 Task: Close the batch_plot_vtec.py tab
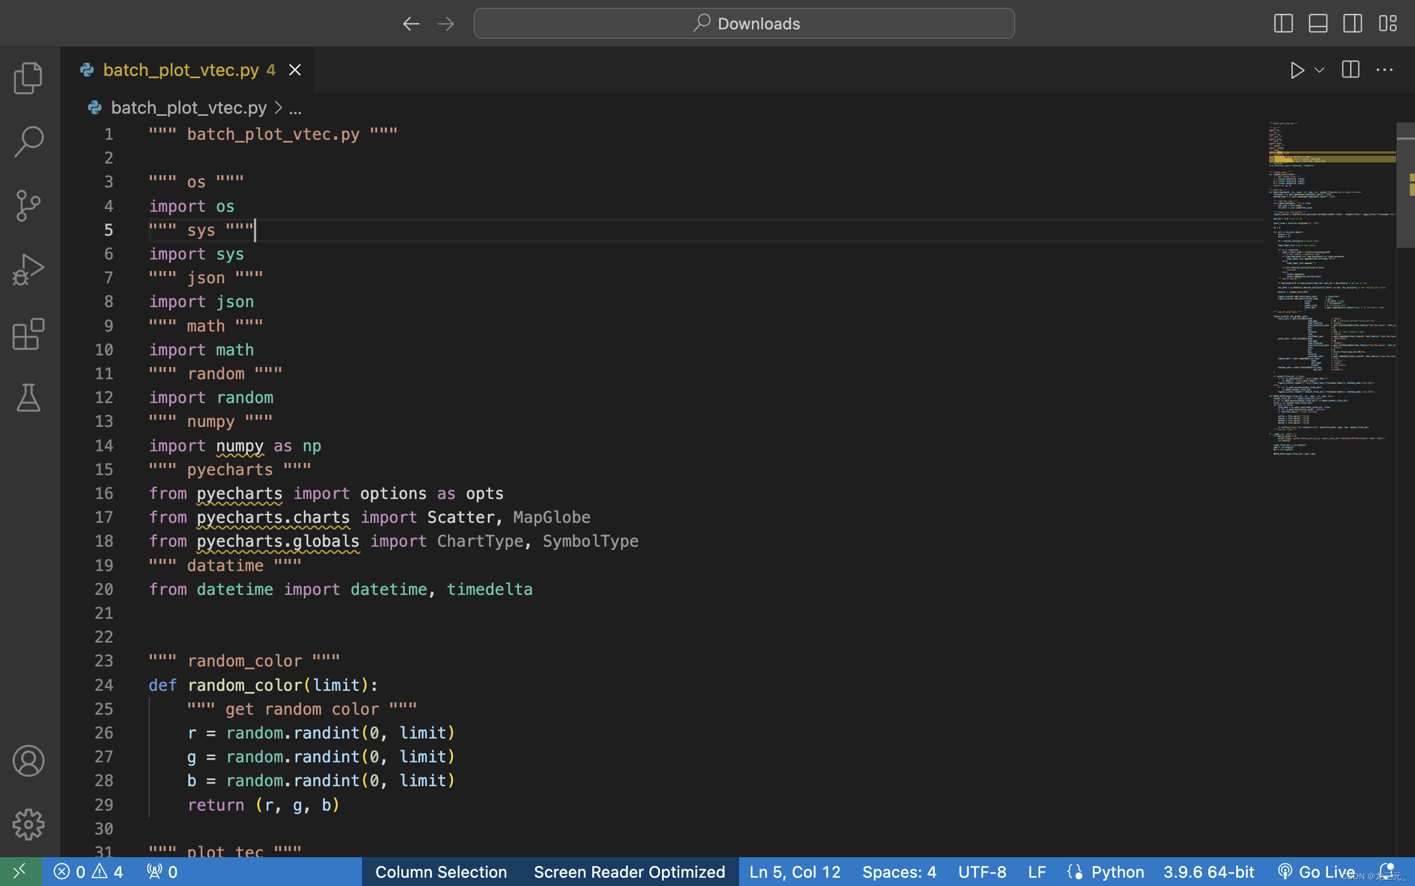295,70
